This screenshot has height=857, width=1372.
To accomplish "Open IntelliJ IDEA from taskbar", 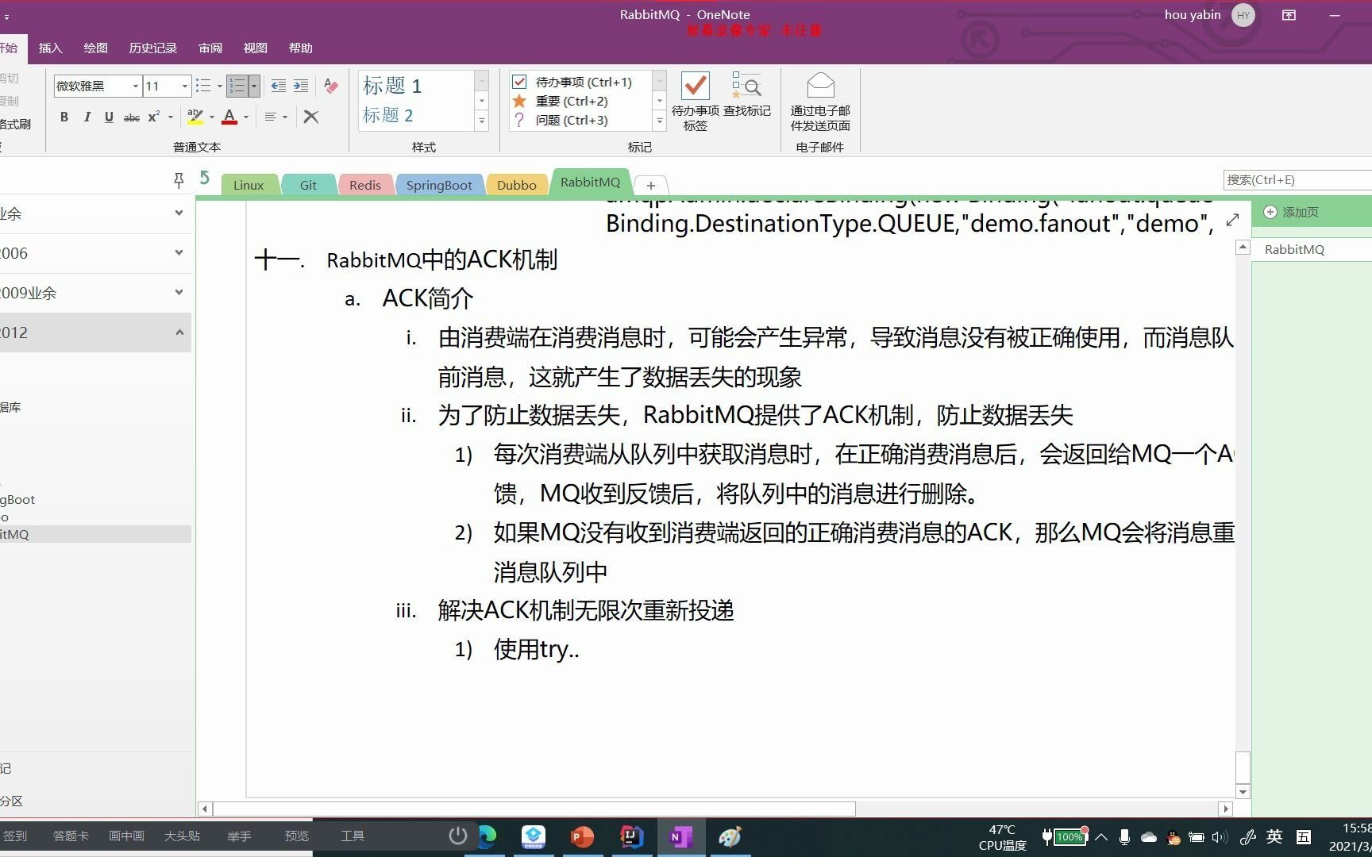I will [x=631, y=836].
